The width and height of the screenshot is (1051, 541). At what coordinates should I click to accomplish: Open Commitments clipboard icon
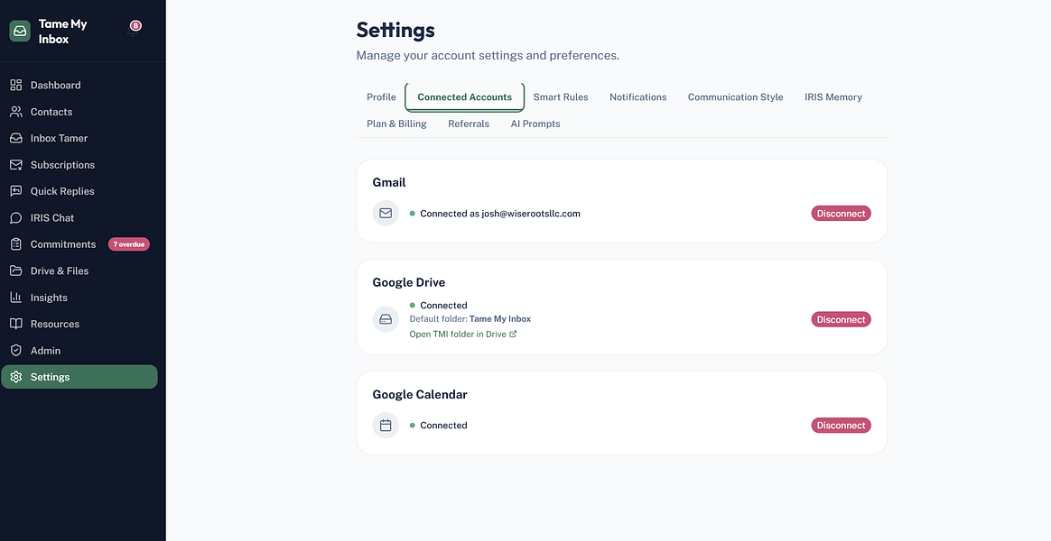coord(16,244)
